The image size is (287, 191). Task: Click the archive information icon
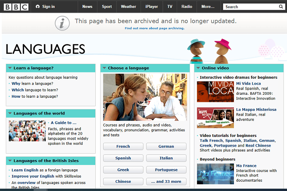(x=62, y=24)
